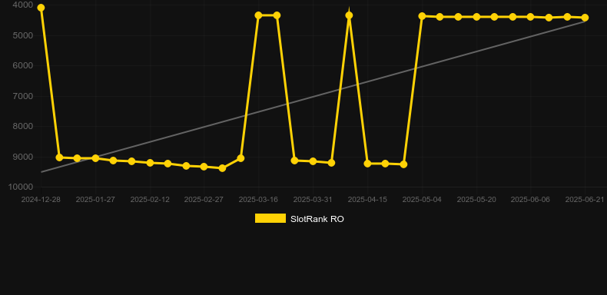Click the y-axis value 10000

click(x=21, y=187)
